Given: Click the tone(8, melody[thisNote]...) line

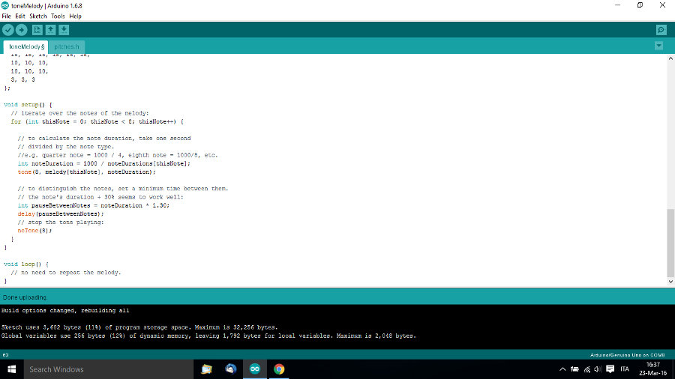Looking at the screenshot, I should click(86, 172).
